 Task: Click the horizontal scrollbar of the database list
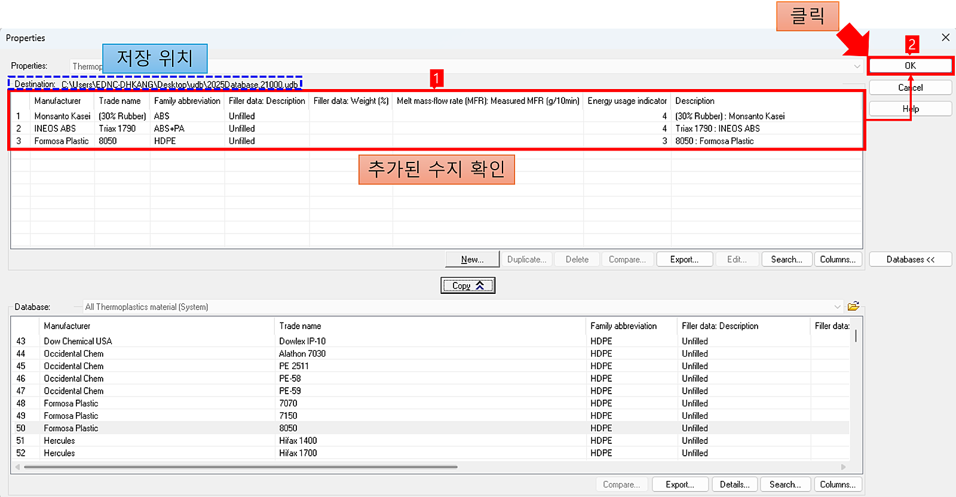pos(241,467)
